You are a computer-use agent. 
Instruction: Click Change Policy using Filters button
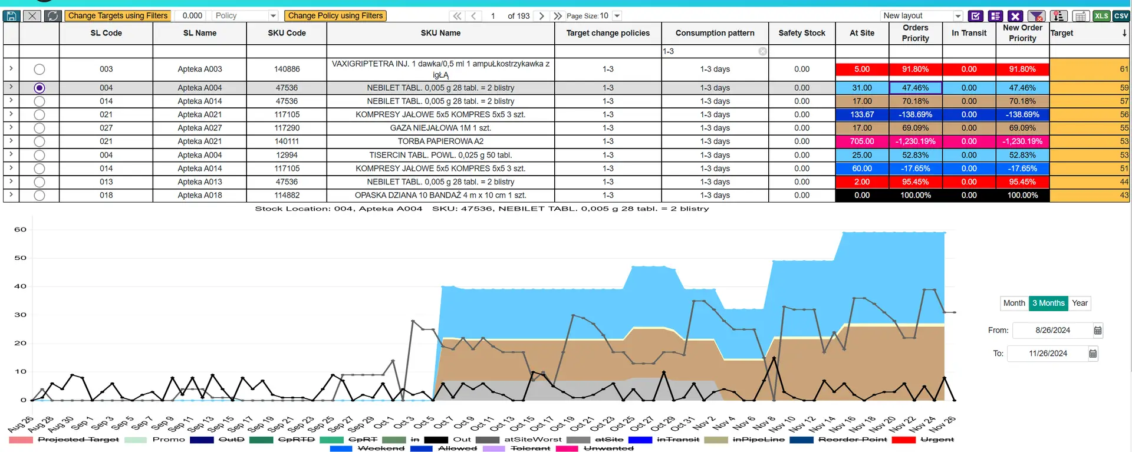pos(335,16)
